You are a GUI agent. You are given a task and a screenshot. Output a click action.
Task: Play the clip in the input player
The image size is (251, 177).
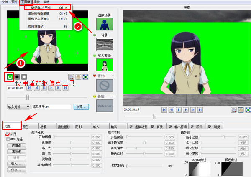pos(51,88)
